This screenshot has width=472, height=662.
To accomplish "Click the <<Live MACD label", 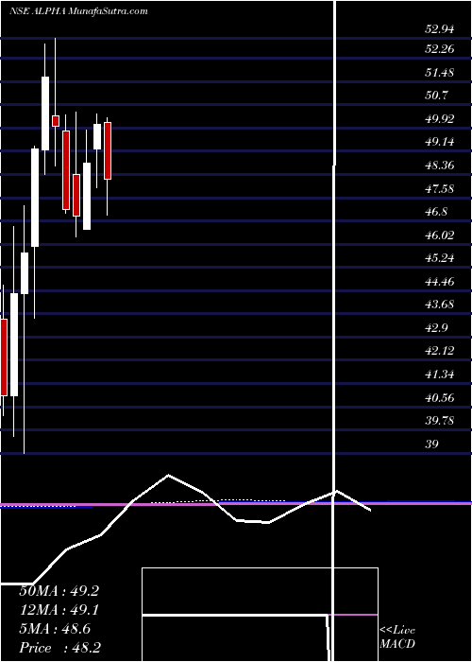I will (397, 637).
